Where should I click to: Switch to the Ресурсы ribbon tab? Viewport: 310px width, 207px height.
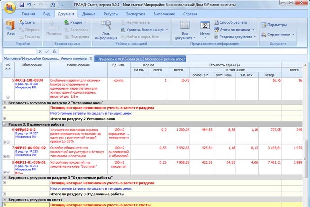pos(111,14)
